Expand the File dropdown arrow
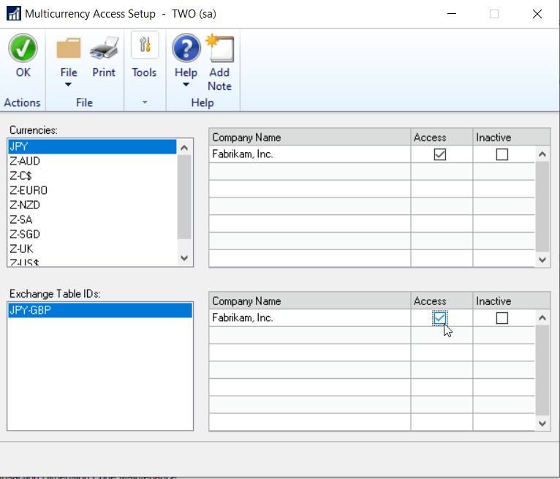The width and height of the screenshot is (560, 479). pyautogui.click(x=69, y=85)
